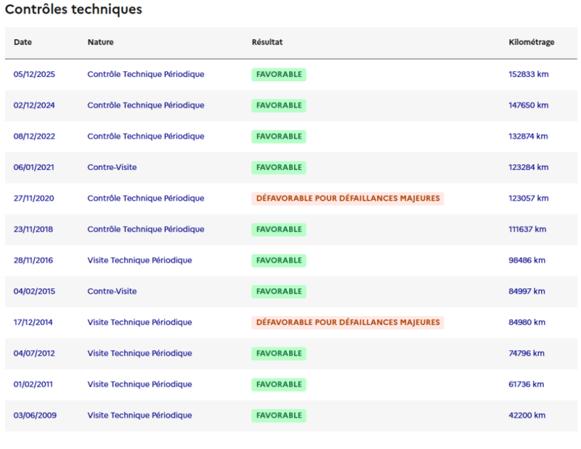Click Contre-Visite entry of 06/01/2021

click(x=112, y=167)
